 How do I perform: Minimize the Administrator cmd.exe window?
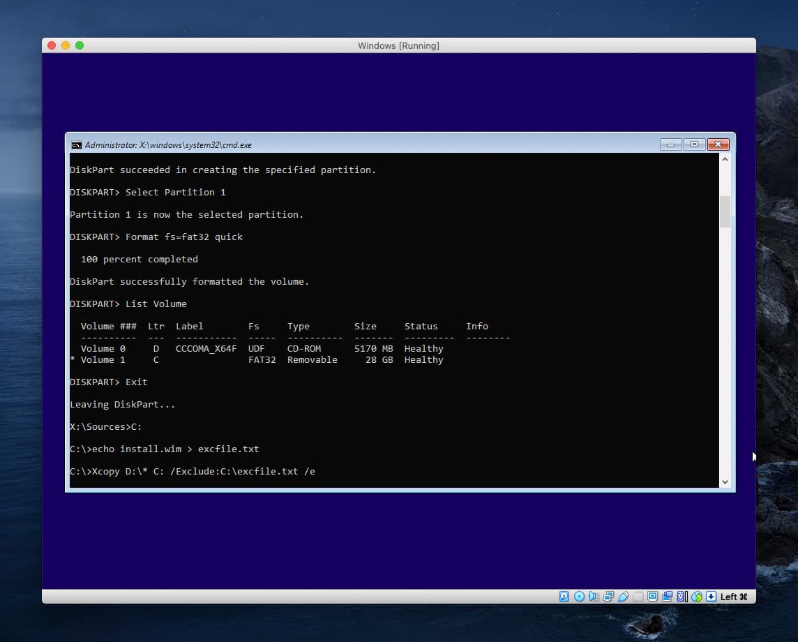pos(670,145)
